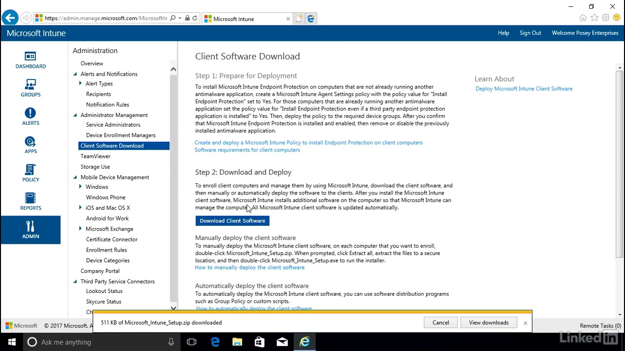
Task: Open Deploy Microsoft Intune Client Software link
Action: (x=524, y=89)
